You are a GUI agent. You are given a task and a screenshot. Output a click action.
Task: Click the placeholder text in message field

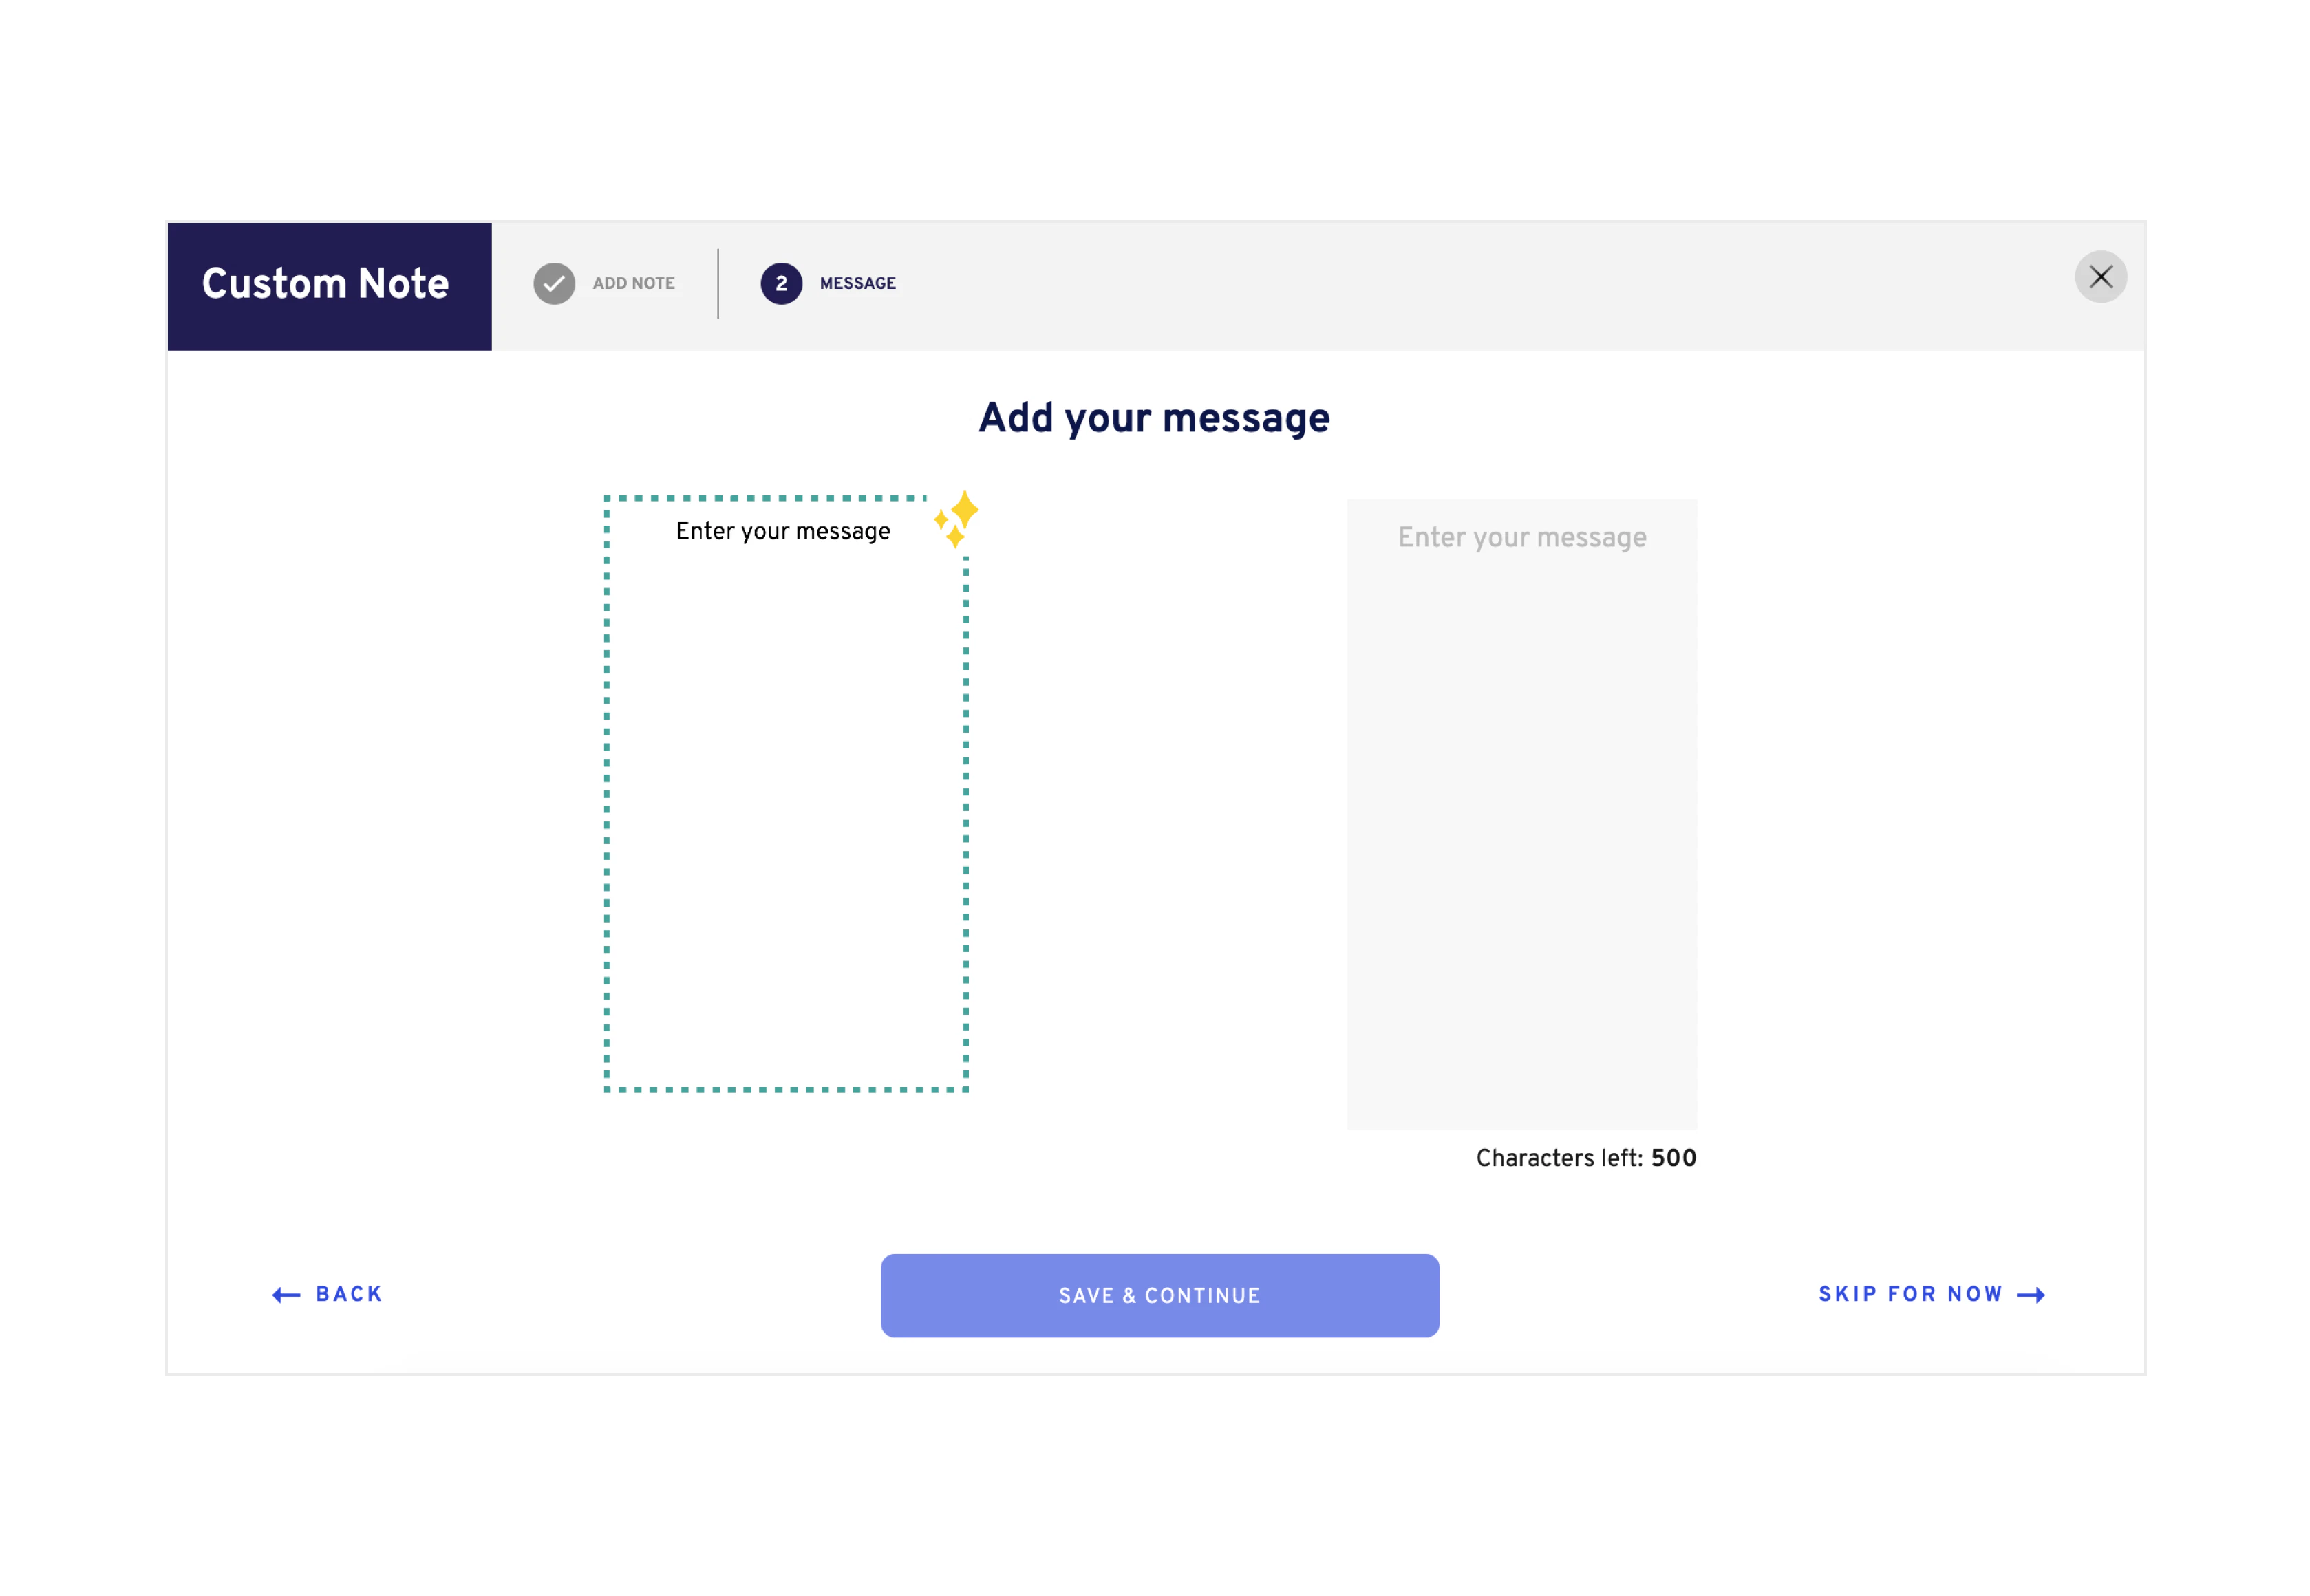click(1521, 538)
